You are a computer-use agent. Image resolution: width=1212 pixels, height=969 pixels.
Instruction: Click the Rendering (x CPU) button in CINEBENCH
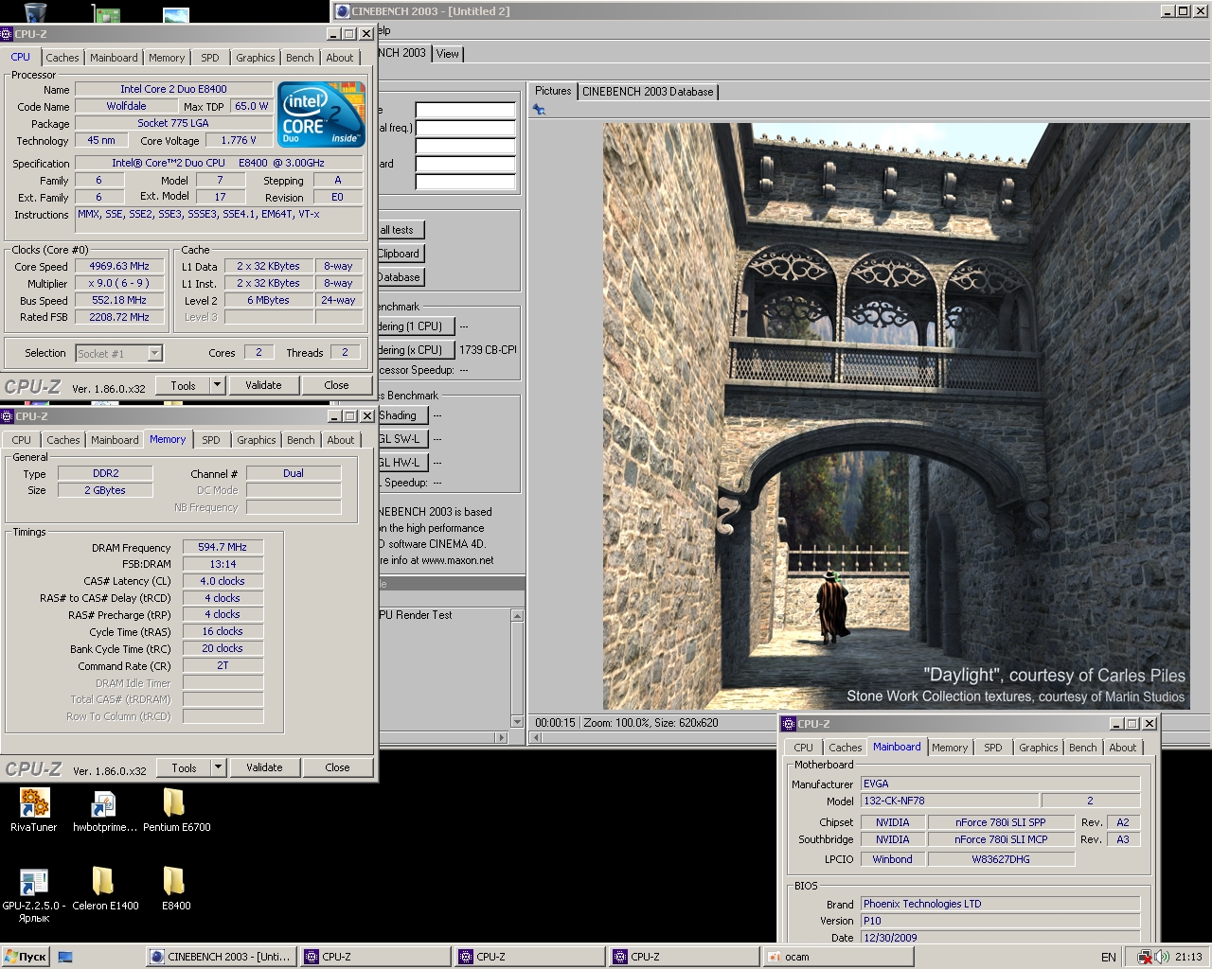tap(416, 350)
